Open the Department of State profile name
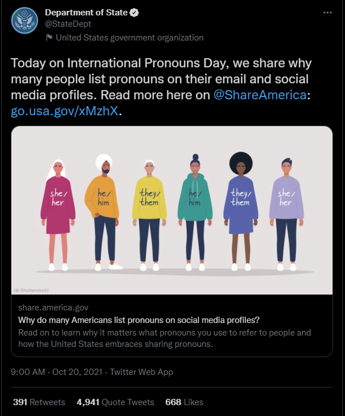Viewport: 345px width, 416px height. pos(87,13)
